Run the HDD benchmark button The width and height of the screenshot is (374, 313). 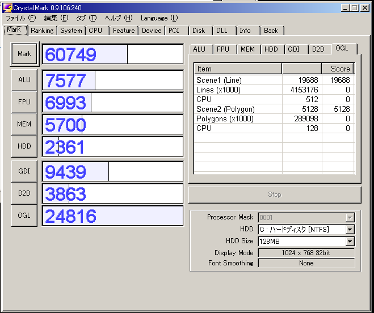24,146
